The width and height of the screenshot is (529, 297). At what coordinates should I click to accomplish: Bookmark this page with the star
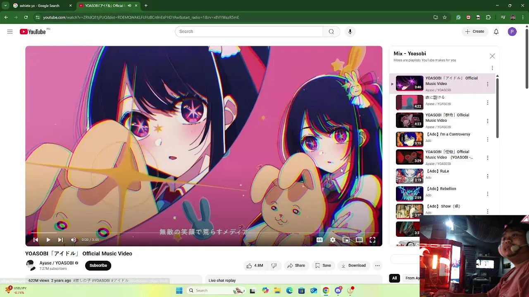tap(445, 17)
